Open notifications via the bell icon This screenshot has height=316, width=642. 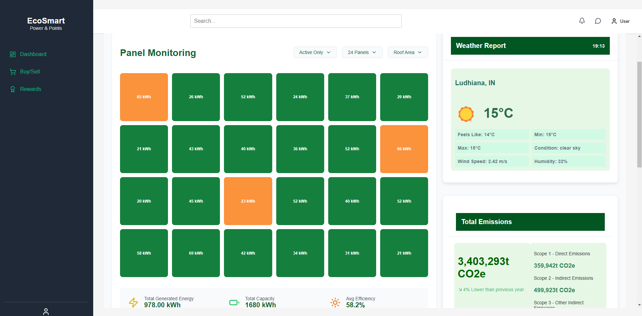tap(582, 21)
